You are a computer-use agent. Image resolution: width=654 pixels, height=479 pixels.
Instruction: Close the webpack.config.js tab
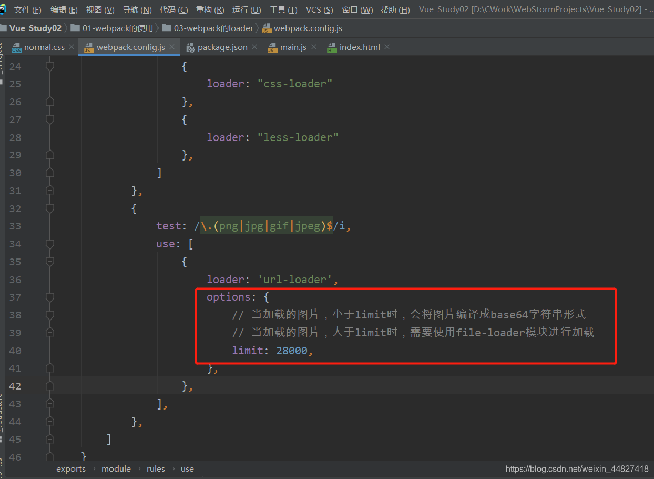point(172,47)
